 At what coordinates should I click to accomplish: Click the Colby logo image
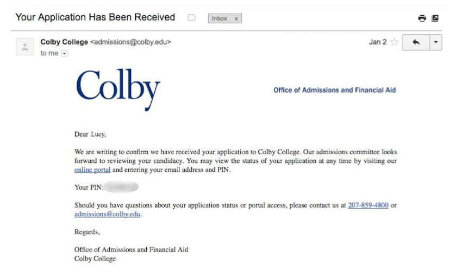(118, 89)
